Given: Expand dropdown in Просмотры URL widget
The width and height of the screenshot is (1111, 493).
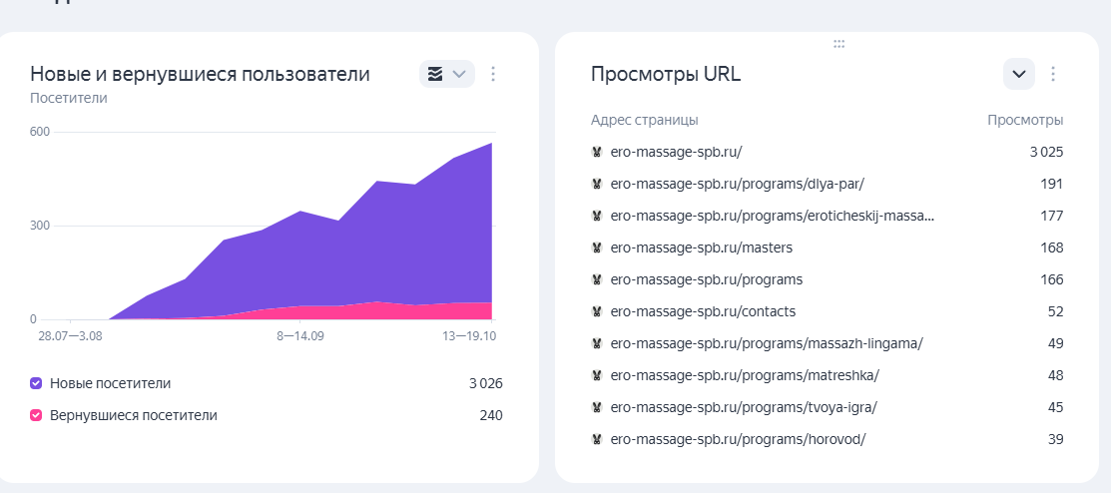Looking at the screenshot, I should point(1018,74).
